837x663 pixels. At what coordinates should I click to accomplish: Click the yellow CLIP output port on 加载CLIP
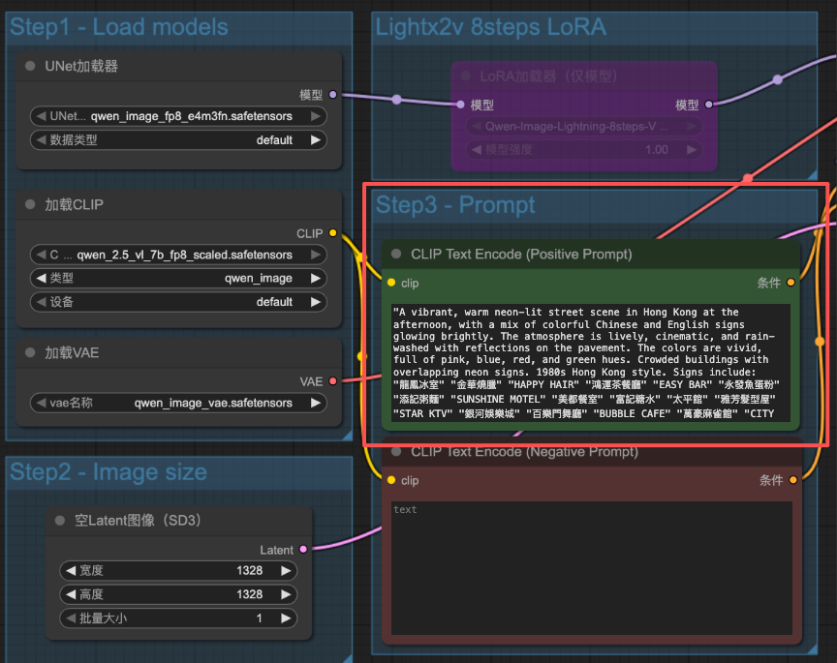coord(333,233)
